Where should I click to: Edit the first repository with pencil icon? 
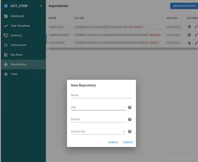[196, 26]
